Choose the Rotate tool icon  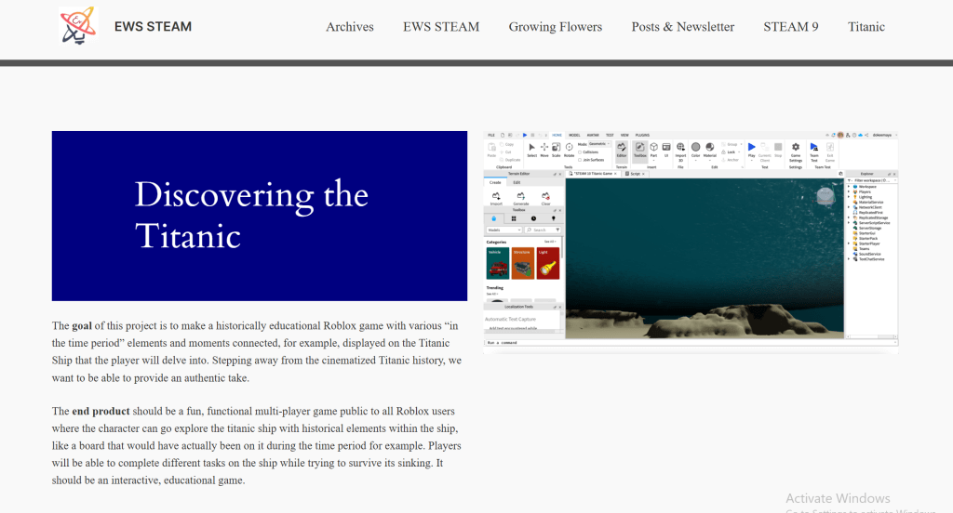569,148
